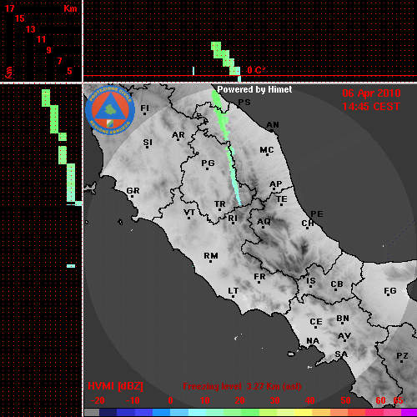Select the CE city label on map
This screenshot has width=417, height=417.
click(x=316, y=322)
